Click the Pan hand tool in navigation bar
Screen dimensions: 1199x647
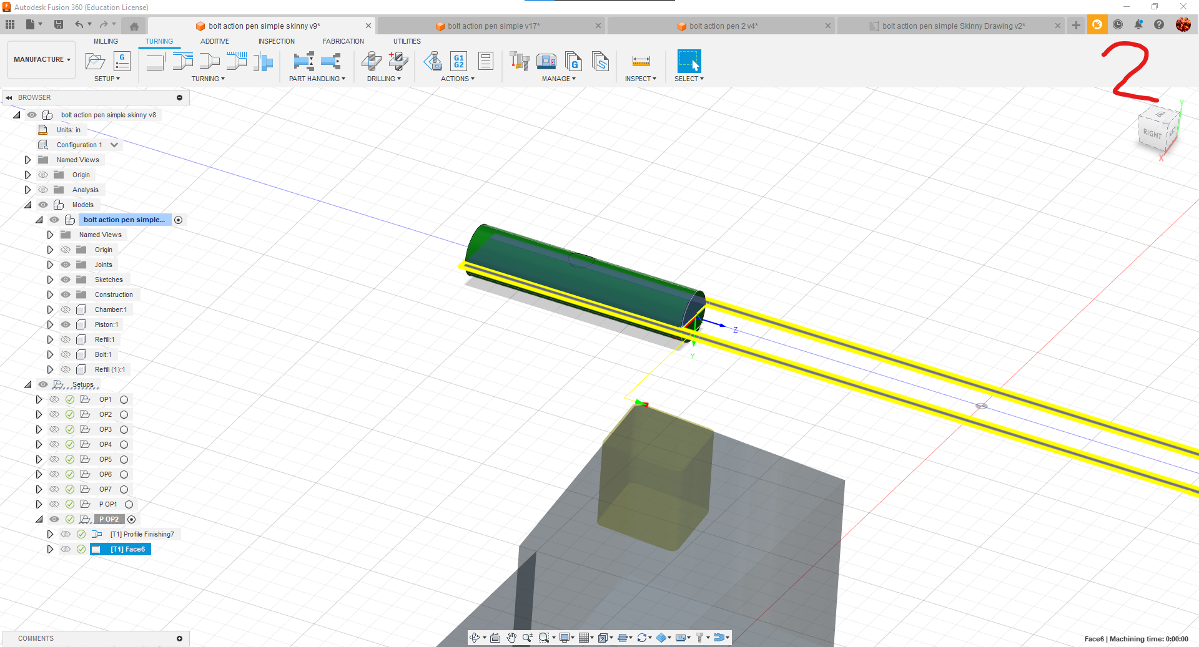click(x=511, y=637)
